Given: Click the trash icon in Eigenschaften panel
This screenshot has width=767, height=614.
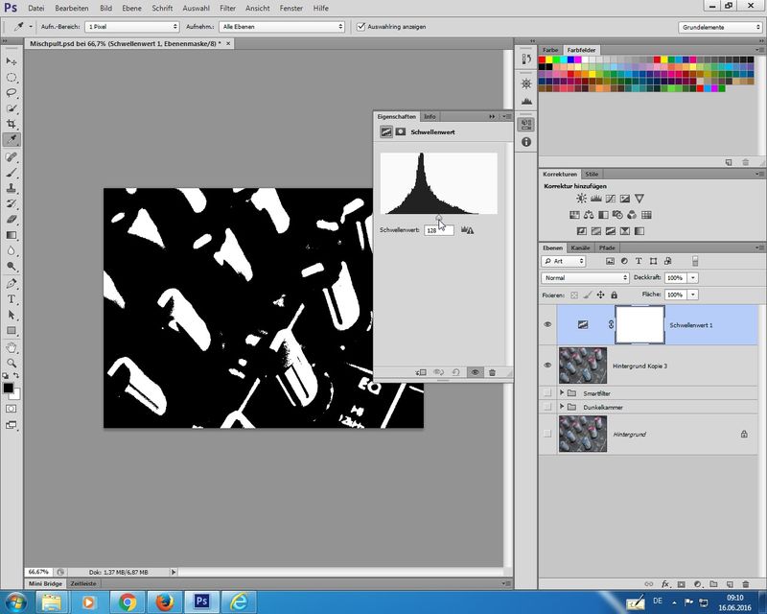Looking at the screenshot, I should pyautogui.click(x=492, y=372).
